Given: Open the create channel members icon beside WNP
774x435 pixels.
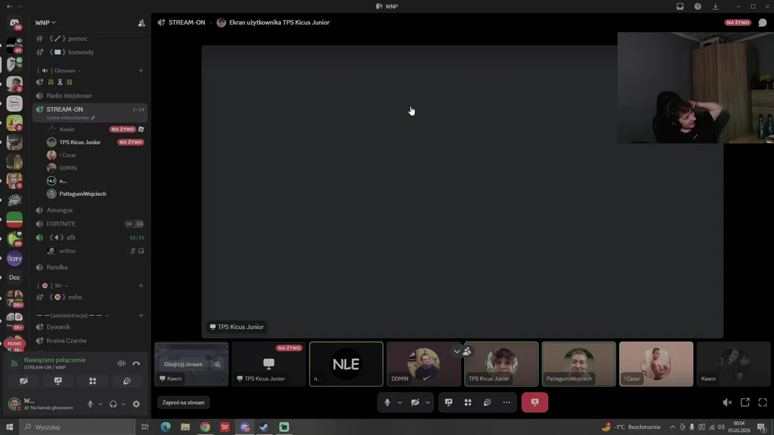Looking at the screenshot, I should point(141,23).
